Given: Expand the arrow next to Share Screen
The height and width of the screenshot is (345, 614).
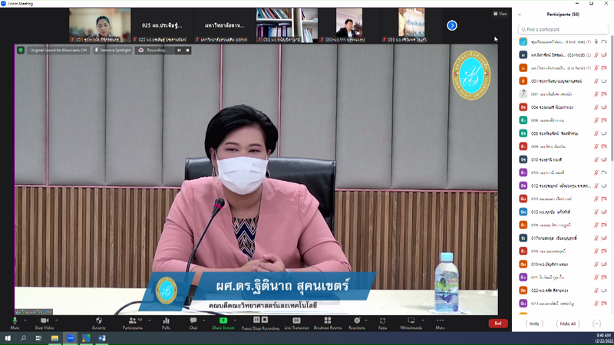Looking at the screenshot, I should tap(235, 320).
